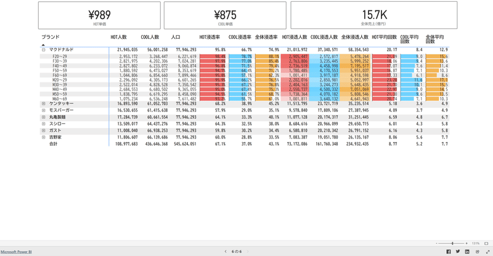Click 丸亀製麺 COOL浸透率 value 33.3%
This screenshot has height=256, width=493.
coord(246,117)
